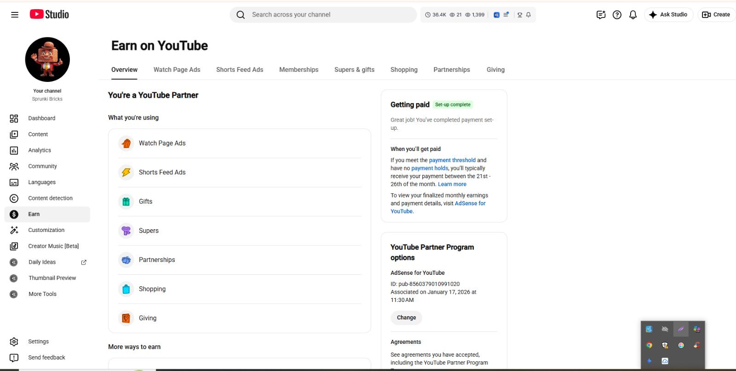Viewport: 736px width, 371px height.
Task: Click the Set-up complete badge
Action: (x=453, y=104)
